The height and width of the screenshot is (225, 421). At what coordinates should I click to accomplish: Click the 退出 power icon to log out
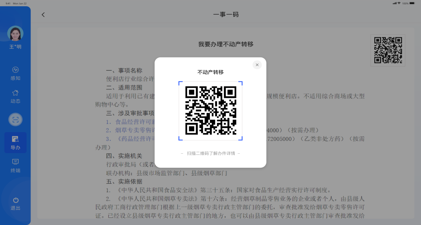(15, 200)
